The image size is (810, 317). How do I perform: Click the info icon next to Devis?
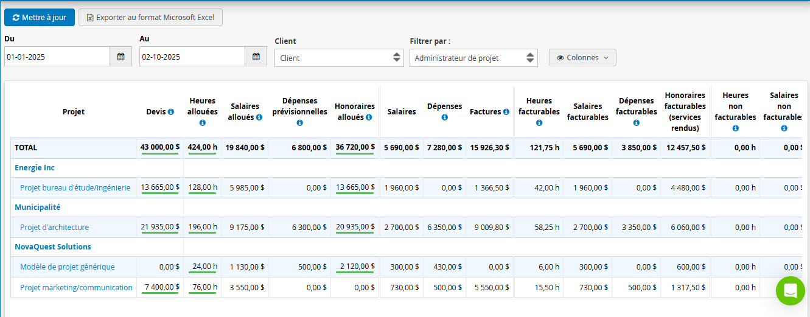click(x=171, y=112)
